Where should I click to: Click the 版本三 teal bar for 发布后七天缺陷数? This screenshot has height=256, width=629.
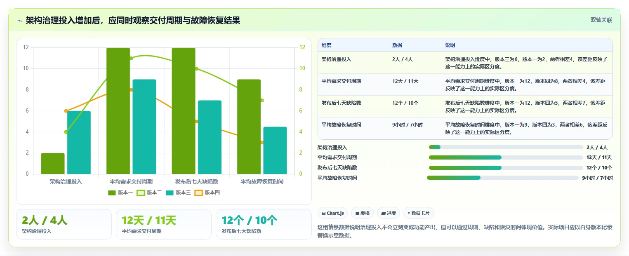click(210, 137)
